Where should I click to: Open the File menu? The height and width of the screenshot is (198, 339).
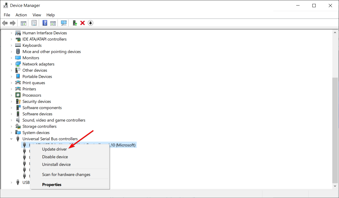tap(7, 15)
